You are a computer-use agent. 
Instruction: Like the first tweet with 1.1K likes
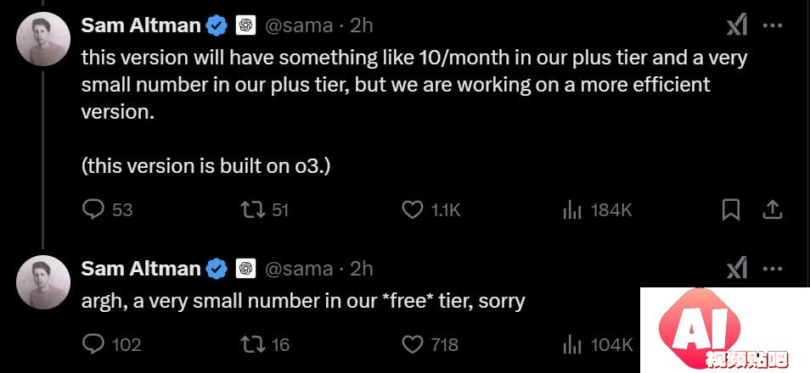coord(413,210)
